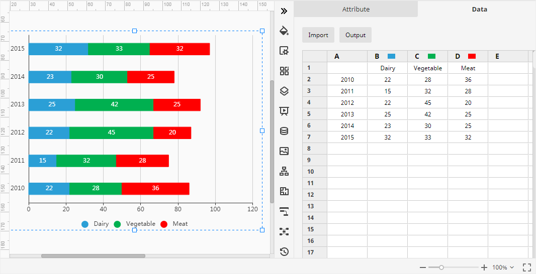The height and width of the screenshot is (274, 536).
Task: Select column A header
Action: click(x=347, y=56)
